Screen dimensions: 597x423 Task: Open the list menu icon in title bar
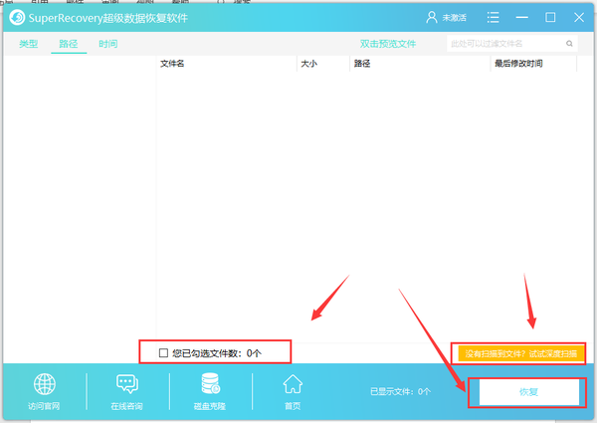[494, 17]
